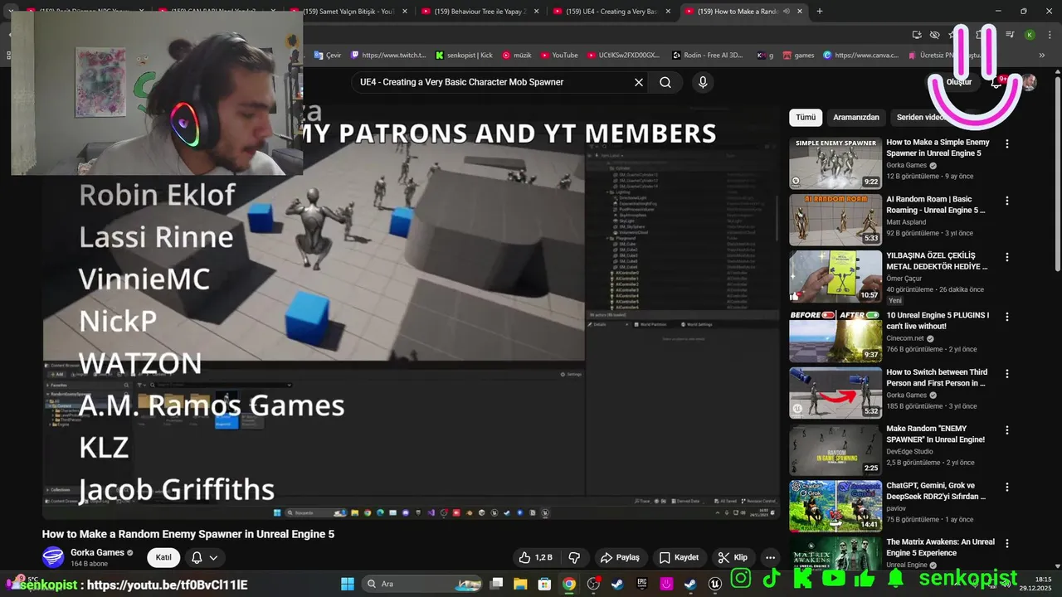Click into the YouTube search input field
1062x597 pixels.
(490, 82)
